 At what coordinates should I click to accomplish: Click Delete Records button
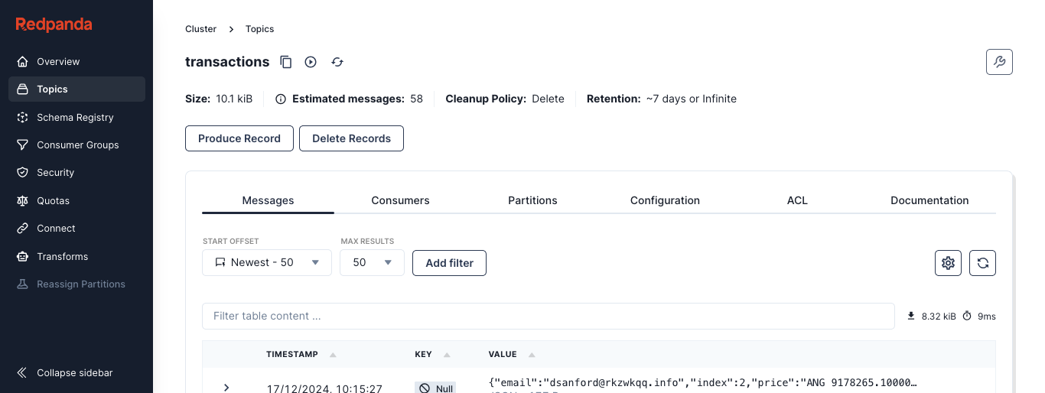click(x=351, y=138)
